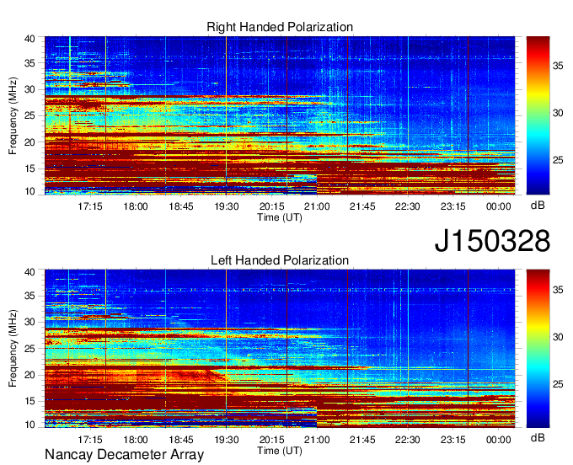The height and width of the screenshot is (465, 573).
Task: Click the 10 MHz frequency tick, Right Handed plot
Action: coord(29,190)
